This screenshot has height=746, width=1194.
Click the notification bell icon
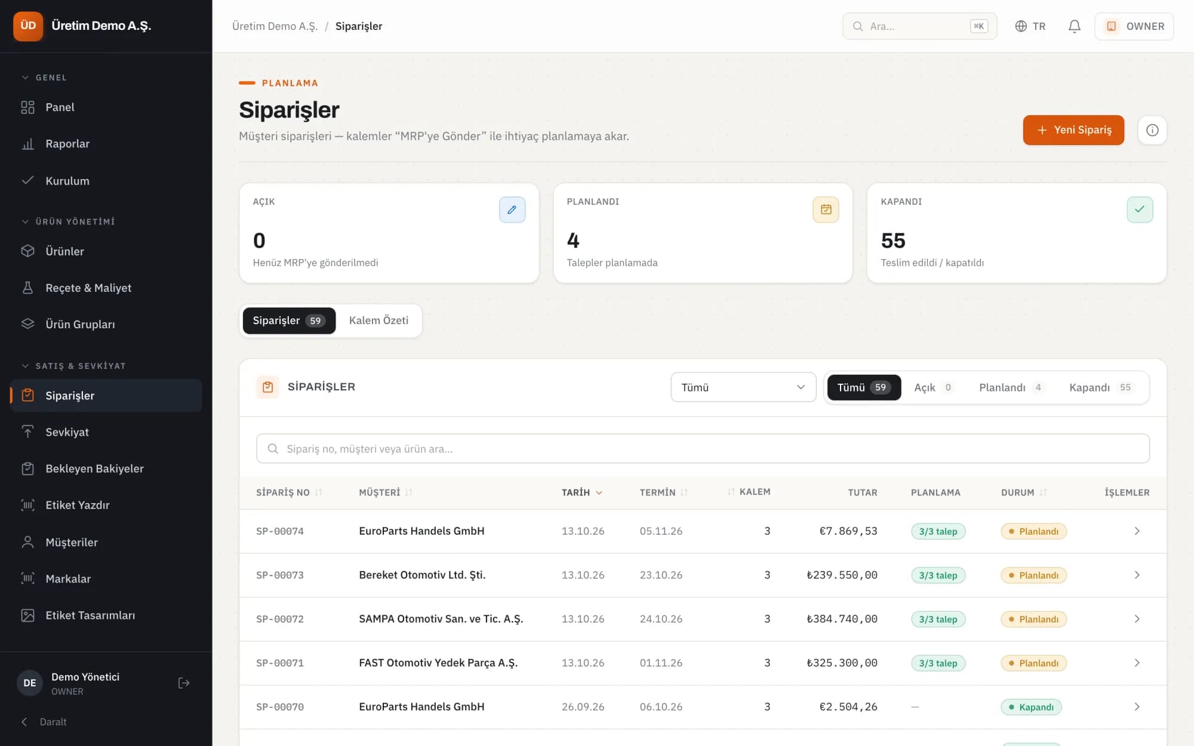pos(1074,26)
